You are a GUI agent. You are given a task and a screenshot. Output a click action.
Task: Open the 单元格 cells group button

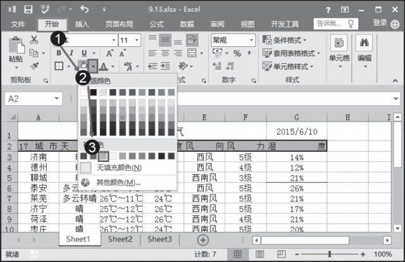pyautogui.click(x=339, y=52)
